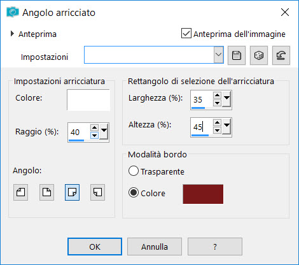
Task: Select the top-right corner curl icon
Action: (46, 192)
